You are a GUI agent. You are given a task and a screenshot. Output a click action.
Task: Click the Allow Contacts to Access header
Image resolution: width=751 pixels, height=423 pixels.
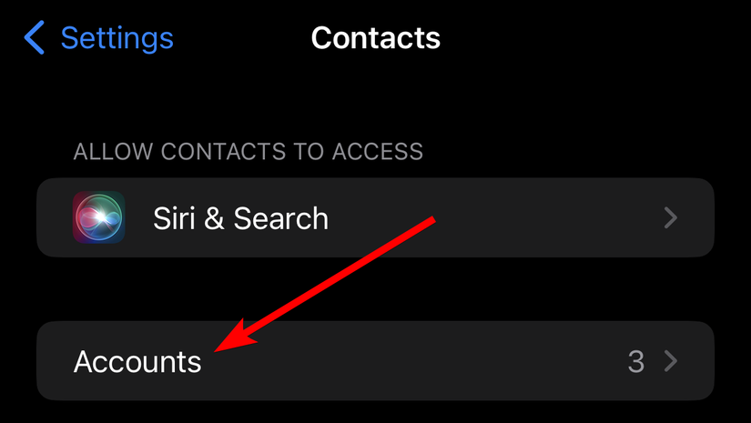point(249,152)
